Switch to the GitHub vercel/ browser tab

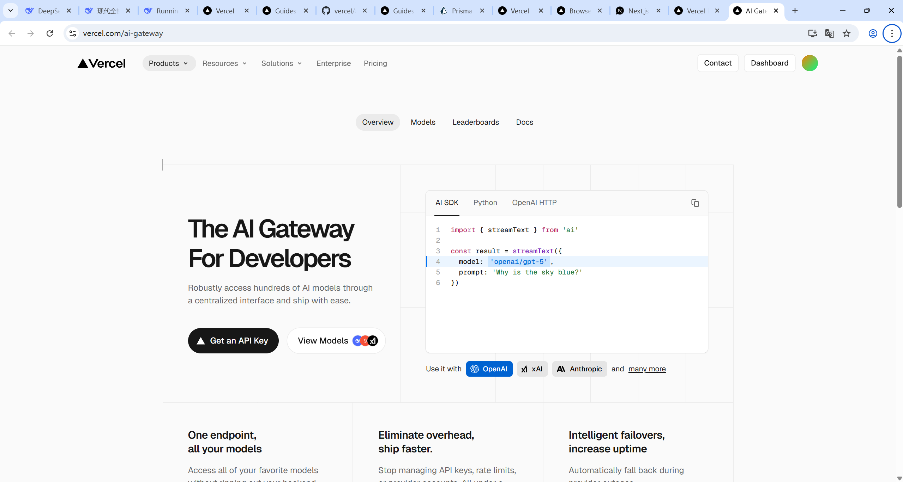point(344,11)
